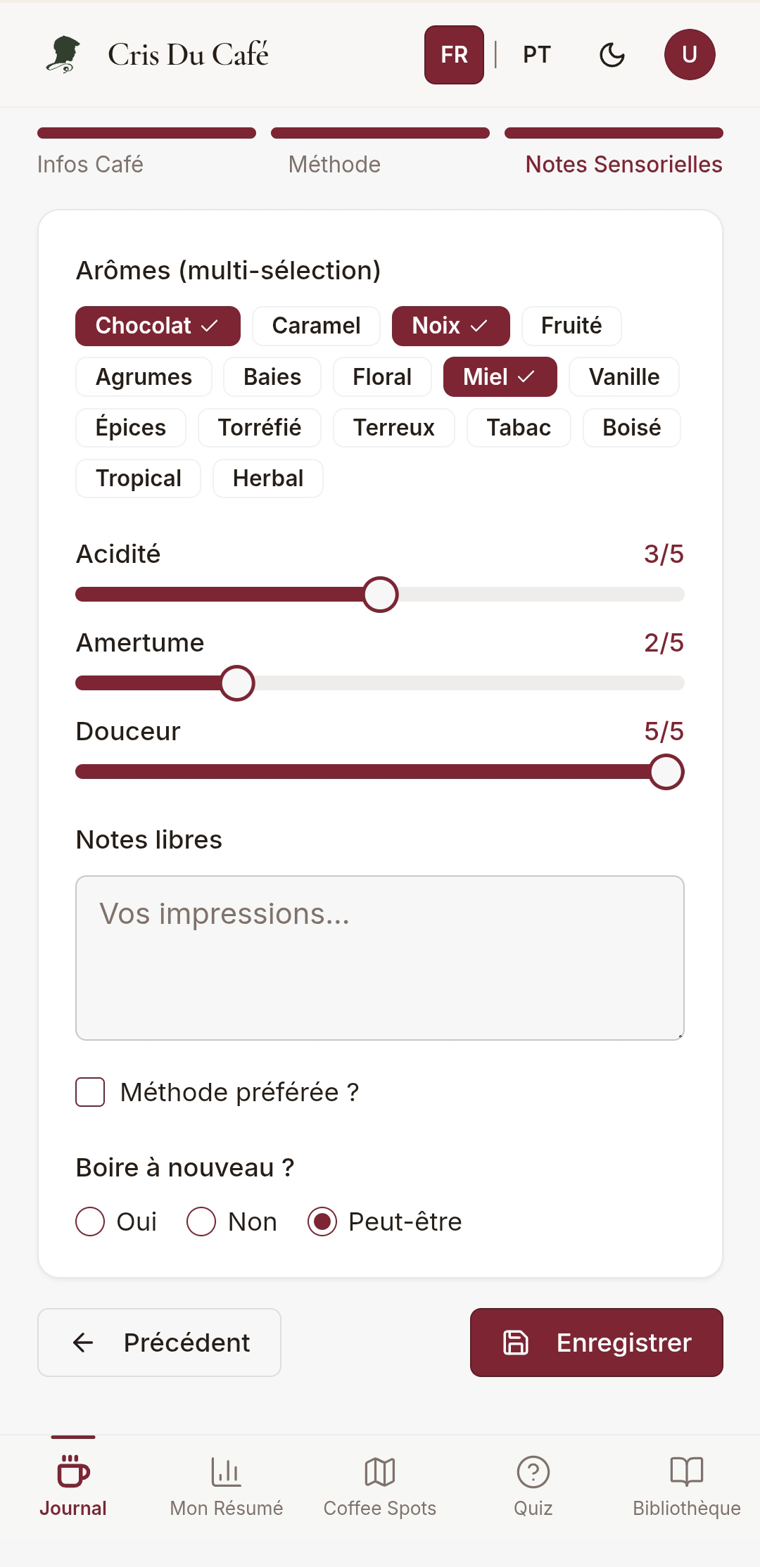The height and width of the screenshot is (1567, 760).
Task: Focus the Notes libres text area
Action: click(x=380, y=958)
